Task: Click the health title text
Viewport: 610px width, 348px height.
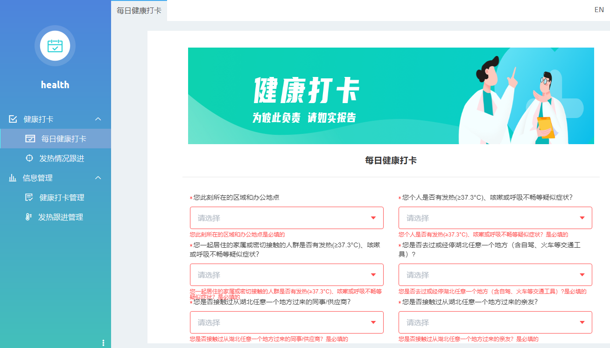Action: coord(55,84)
